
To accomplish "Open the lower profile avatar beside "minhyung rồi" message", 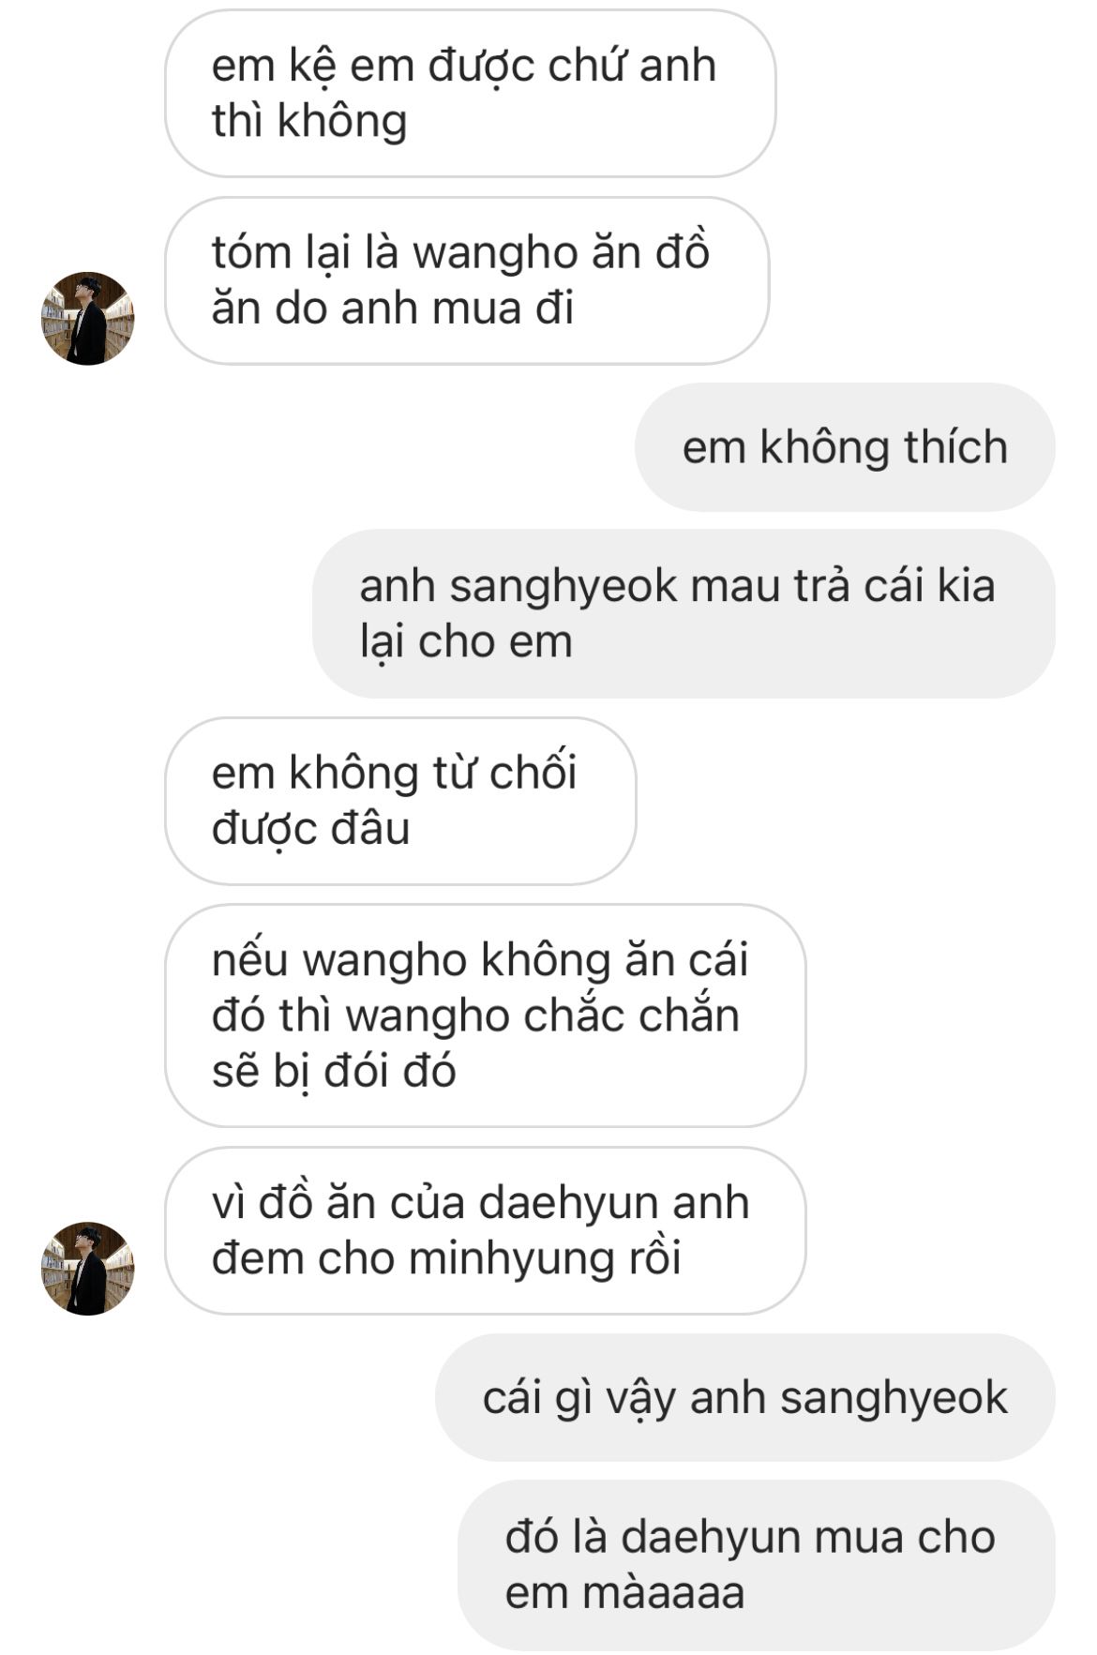I will pos(87,1269).
